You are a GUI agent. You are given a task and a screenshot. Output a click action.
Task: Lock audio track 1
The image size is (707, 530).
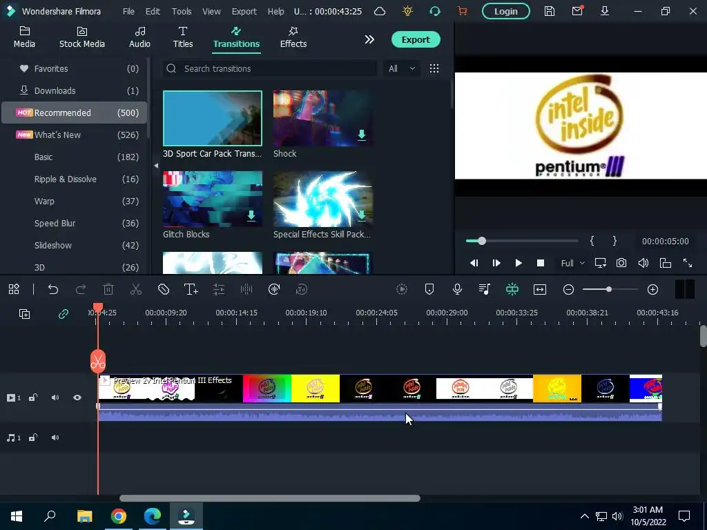click(33, 438)
